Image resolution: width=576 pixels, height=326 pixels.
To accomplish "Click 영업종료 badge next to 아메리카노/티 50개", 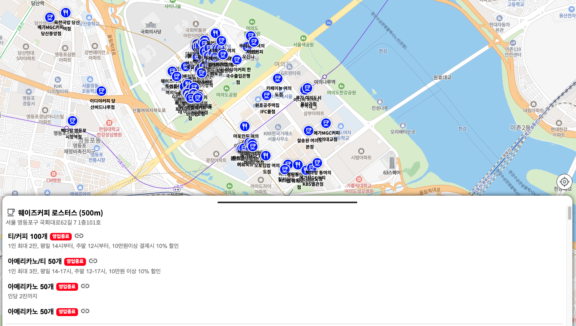I will click(x=75, y=261).
